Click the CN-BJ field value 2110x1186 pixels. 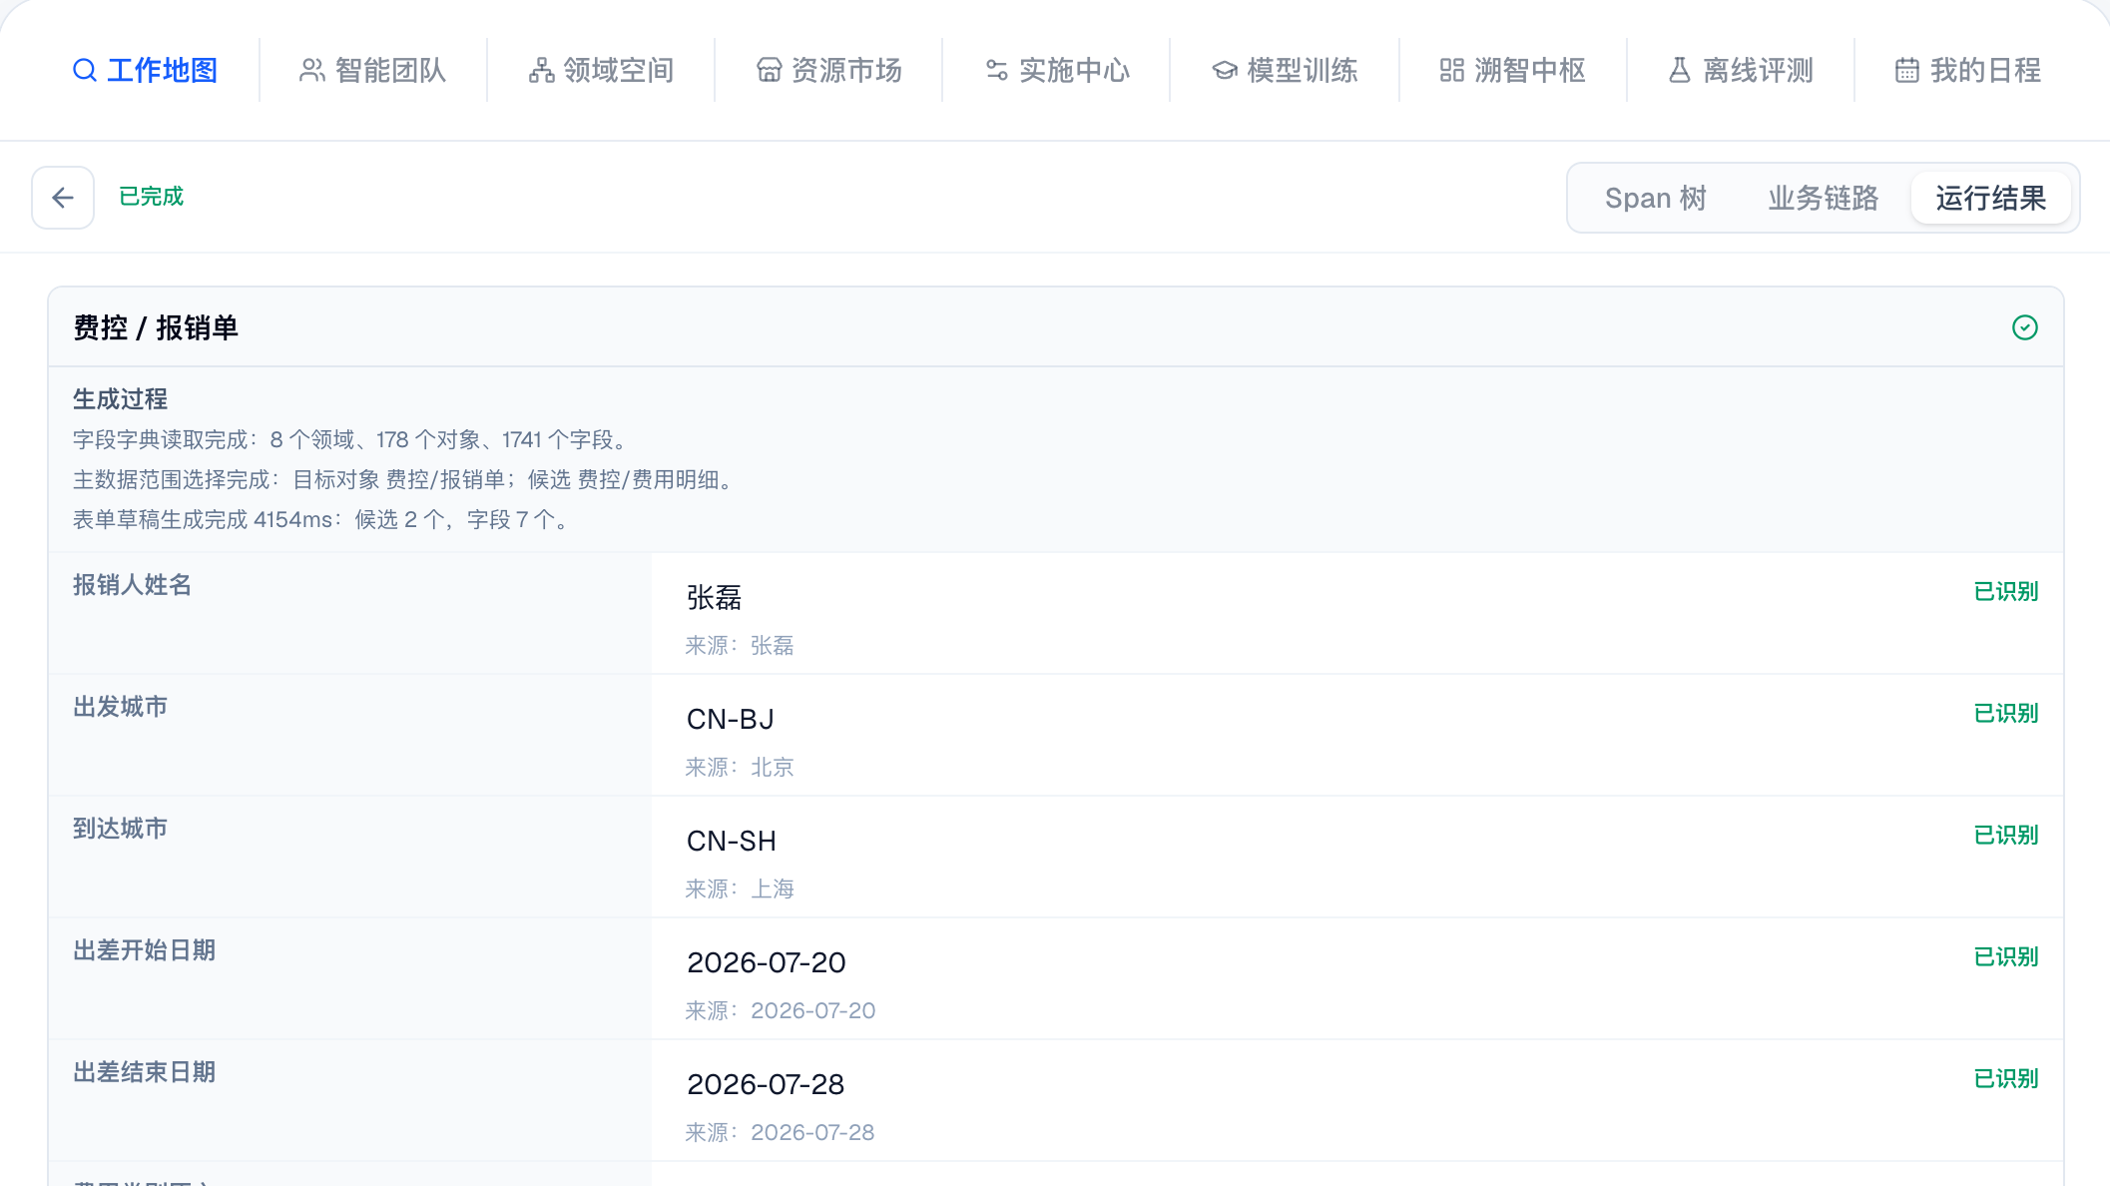tap(731, 720)
